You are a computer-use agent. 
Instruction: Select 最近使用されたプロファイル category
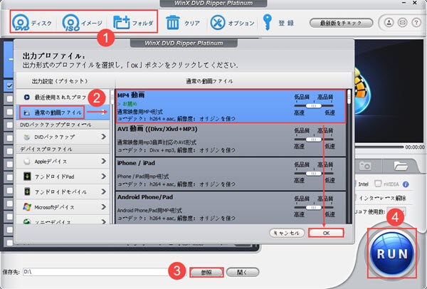[63, 97]
